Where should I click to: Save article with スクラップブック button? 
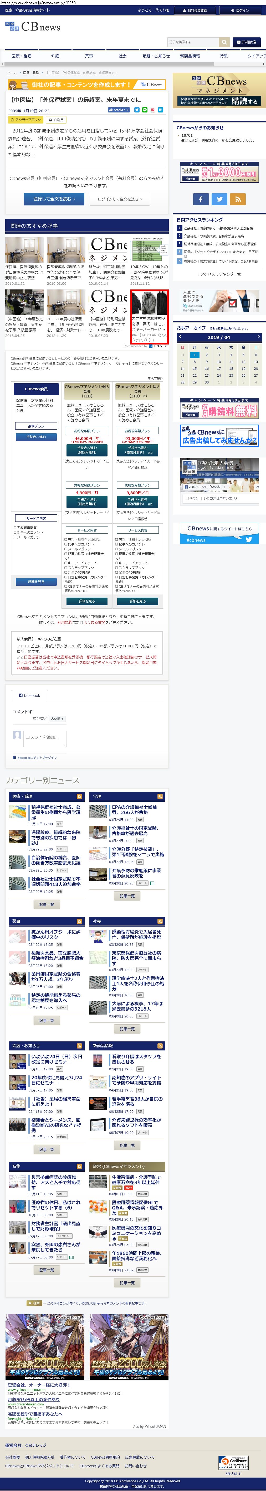coord(25,120)
